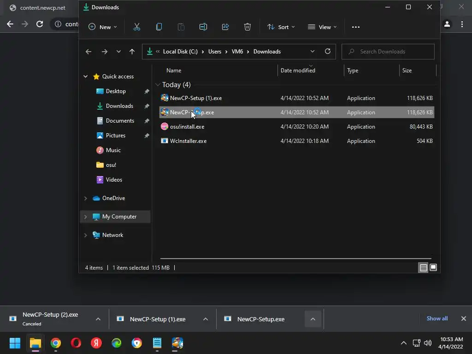Go up one folder level
The height and width of the screenshot is (354, 472).
coord(132,52)
